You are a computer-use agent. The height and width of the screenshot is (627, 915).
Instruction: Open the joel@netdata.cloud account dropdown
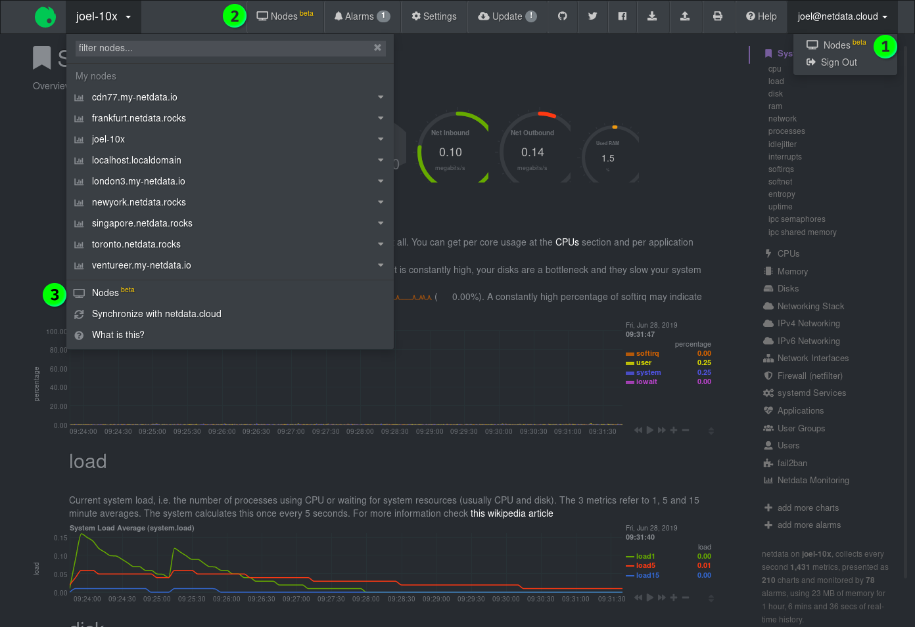click(843, 16)
